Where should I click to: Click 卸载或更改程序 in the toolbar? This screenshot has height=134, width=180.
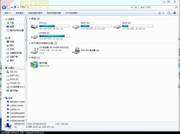(35, 13)
